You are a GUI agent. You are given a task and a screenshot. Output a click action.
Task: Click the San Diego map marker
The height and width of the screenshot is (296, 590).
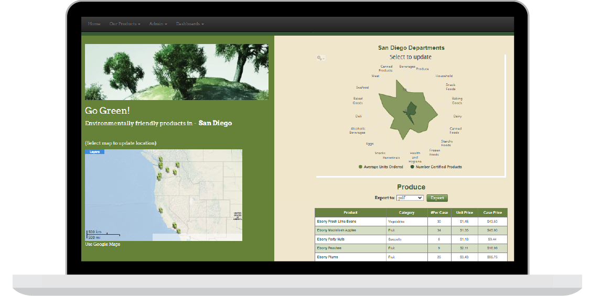(x=178, y=230)
